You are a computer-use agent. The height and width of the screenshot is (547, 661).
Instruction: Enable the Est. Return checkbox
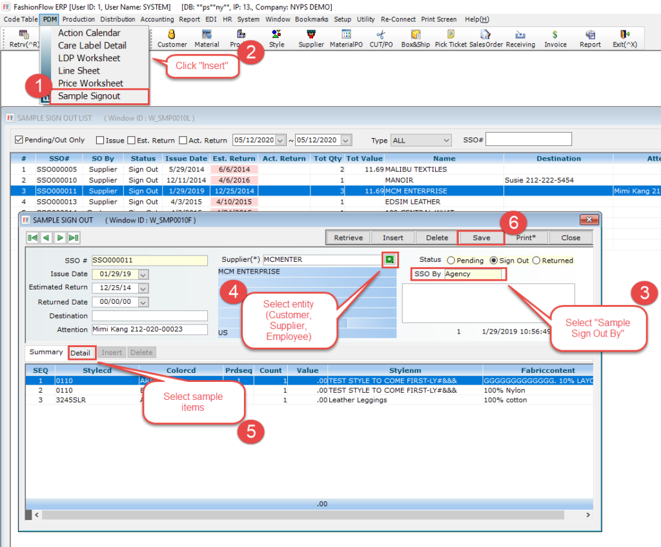coord(132,140)
